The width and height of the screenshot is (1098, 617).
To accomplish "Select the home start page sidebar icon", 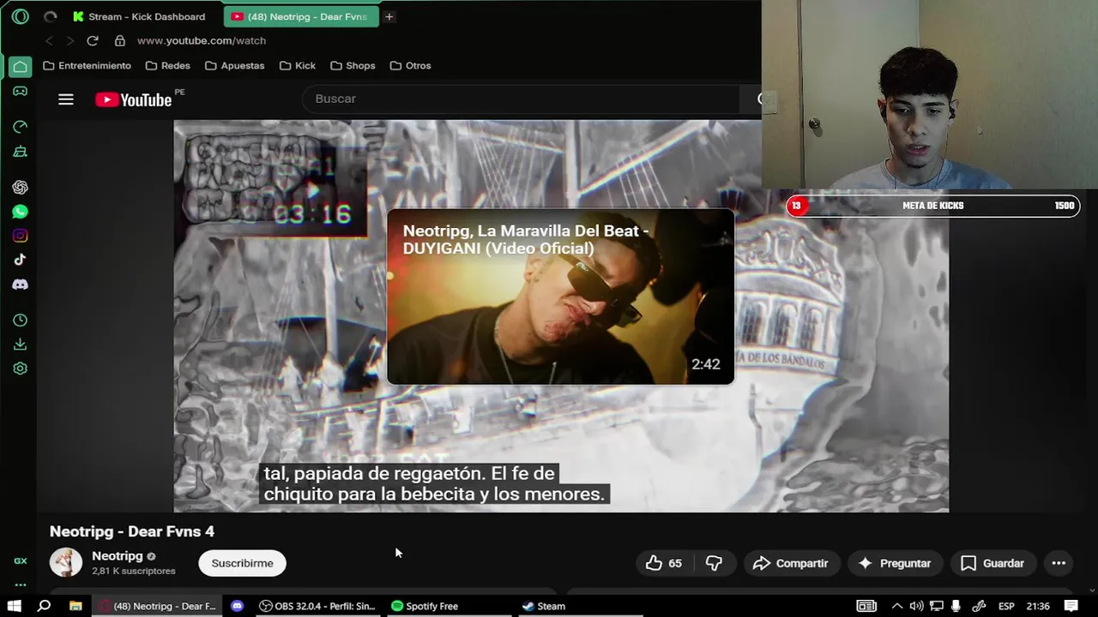I will pos(20,66).
